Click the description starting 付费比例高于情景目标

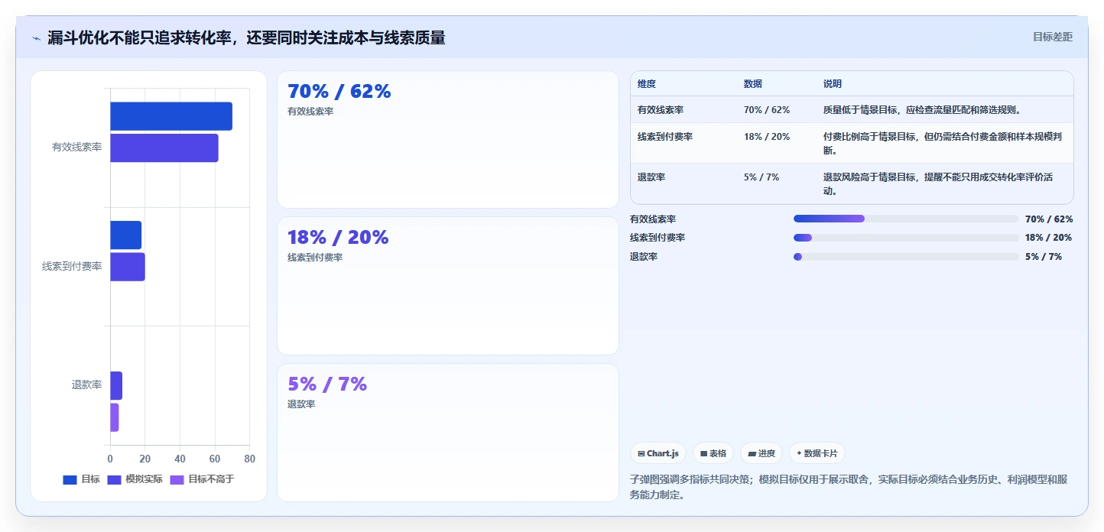943,144
